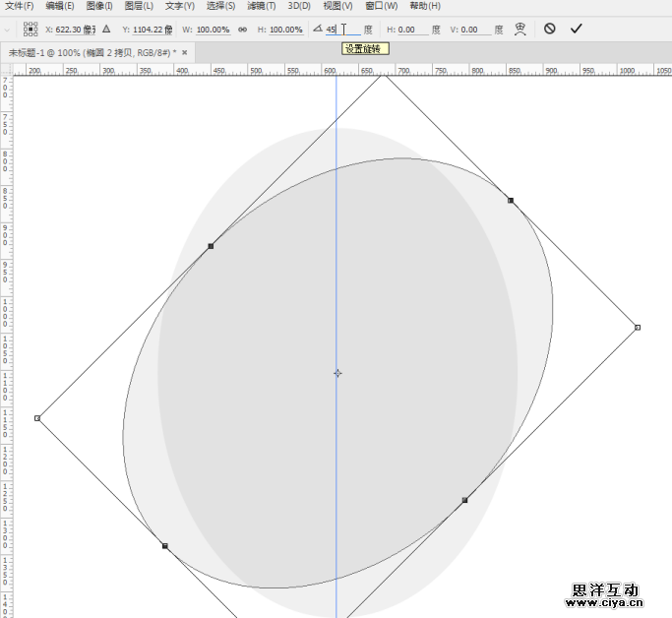The height and width of the screenshot is (618, 672).
Task: Cancel the transform with the circle-slash icon
Action: [550, 30]
